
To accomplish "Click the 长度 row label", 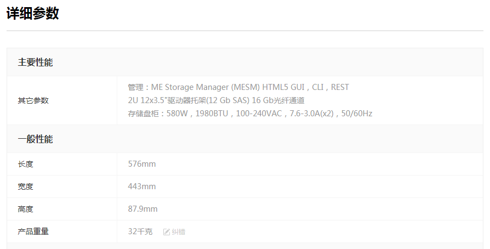I will pyautogui.click(x=25, y=164).
